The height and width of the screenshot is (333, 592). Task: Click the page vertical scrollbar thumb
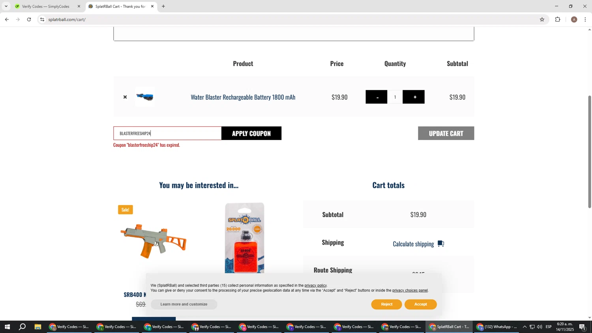pyautogui.click(x=590, y=152)
